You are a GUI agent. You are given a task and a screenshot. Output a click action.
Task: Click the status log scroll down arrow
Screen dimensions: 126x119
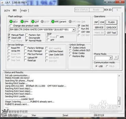pos(119,107)
